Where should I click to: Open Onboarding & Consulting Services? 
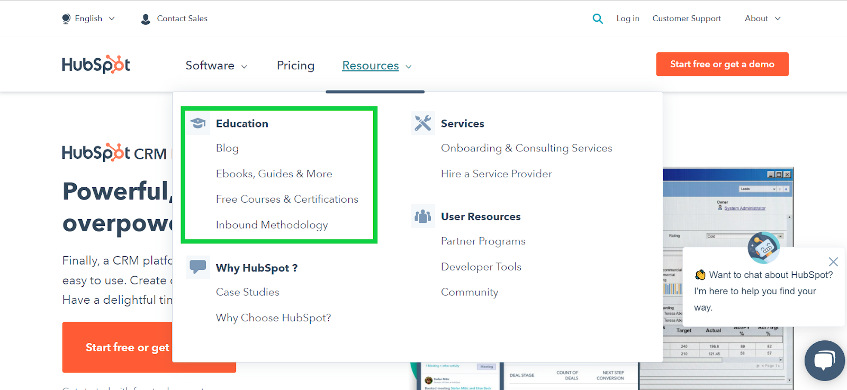pos(526,148)
